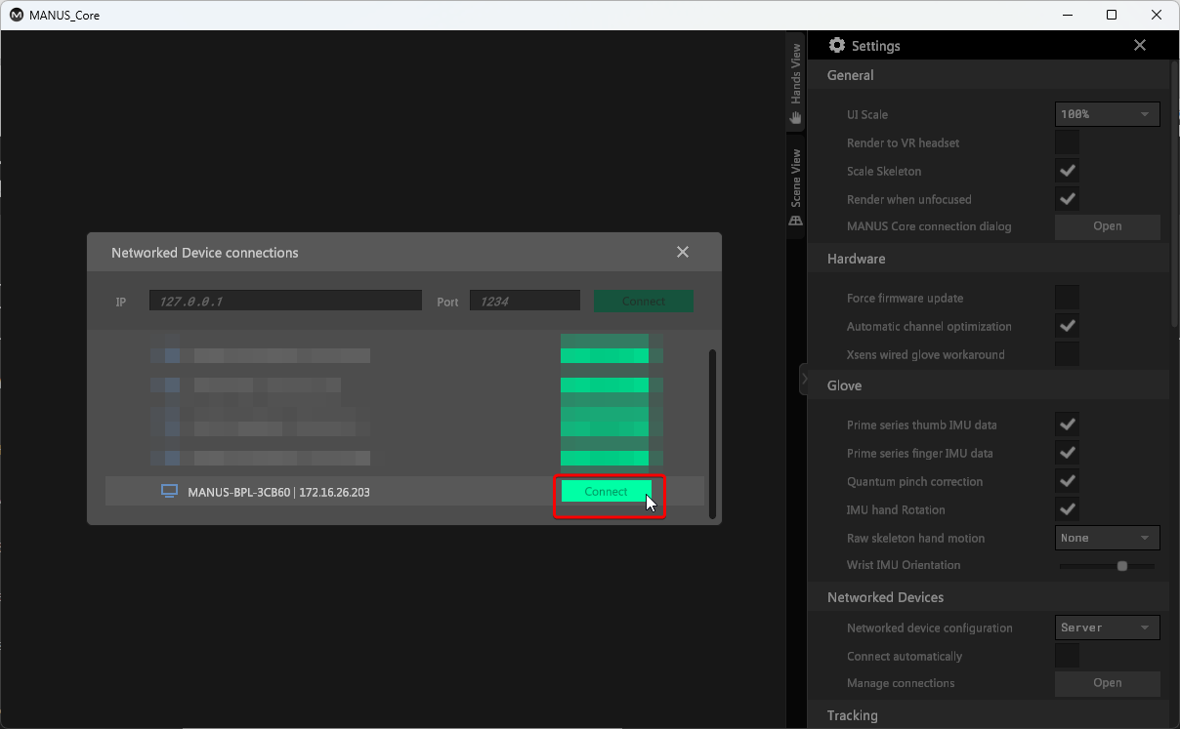This screenshot has width=1180, height=729.
Task: Click the Settings gear icon
Action: coord(837,46)
